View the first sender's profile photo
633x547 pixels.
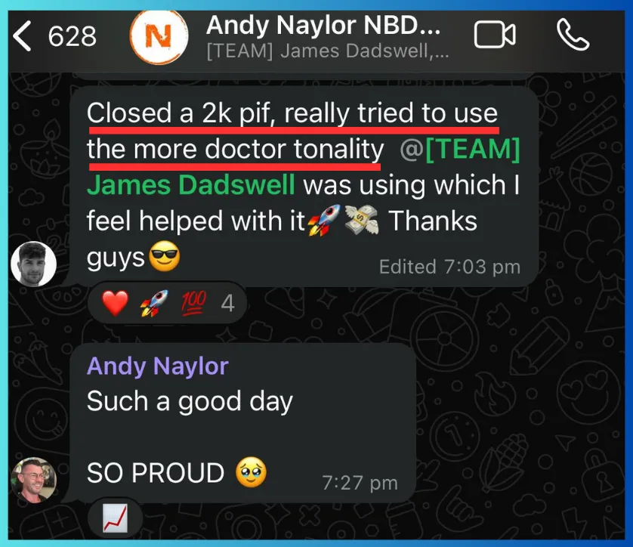(33, 264)
